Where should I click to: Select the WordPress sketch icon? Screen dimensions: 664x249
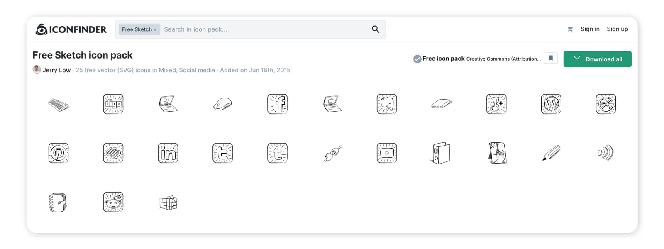(551, 104)
